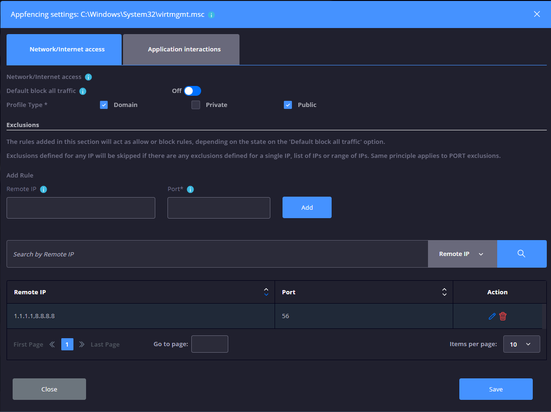Click the Close button
Image resolution: width=551 pixels, height=412 pixels.
[49, 389]
